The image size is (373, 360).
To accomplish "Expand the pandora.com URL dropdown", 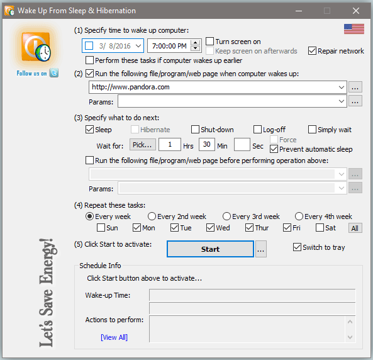I will [x=342, y=87].
